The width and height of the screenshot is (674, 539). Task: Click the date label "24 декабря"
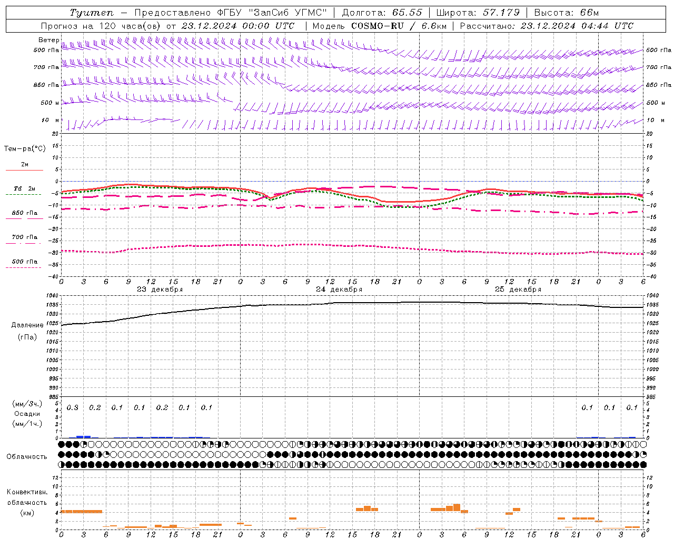coord(339,290)
